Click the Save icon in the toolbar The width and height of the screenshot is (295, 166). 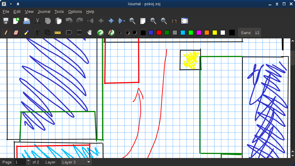[x=6, y=21]
